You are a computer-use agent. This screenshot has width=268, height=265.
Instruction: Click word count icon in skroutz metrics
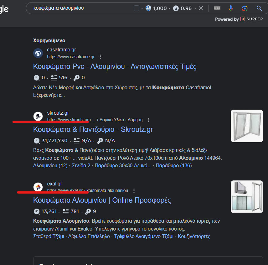pos(77,141)
